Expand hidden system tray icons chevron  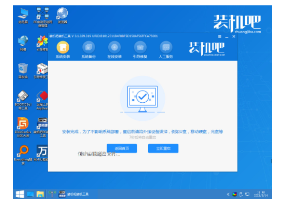click(x=228, y=194)
